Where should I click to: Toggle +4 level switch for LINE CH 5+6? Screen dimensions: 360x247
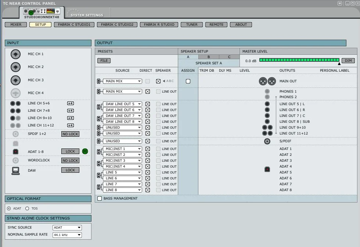pos(71,103)
